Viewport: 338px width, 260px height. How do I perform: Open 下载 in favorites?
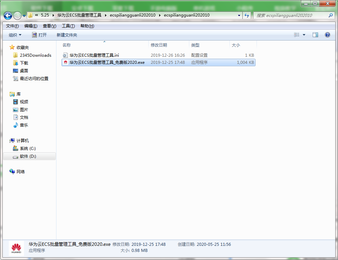[24, 63]
